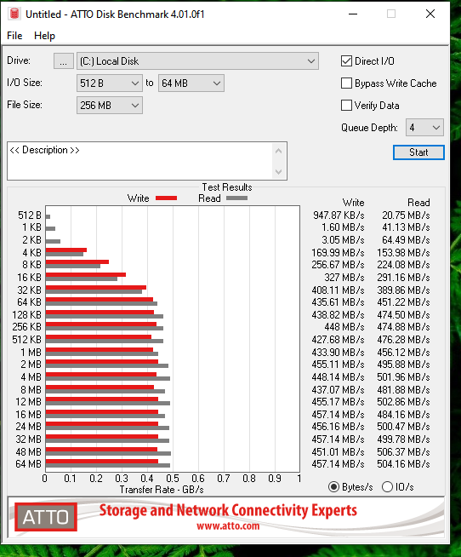Click the 169.99 MB/s write value
The width and height of the screenshot is (461, 557).
pos(338,253)
